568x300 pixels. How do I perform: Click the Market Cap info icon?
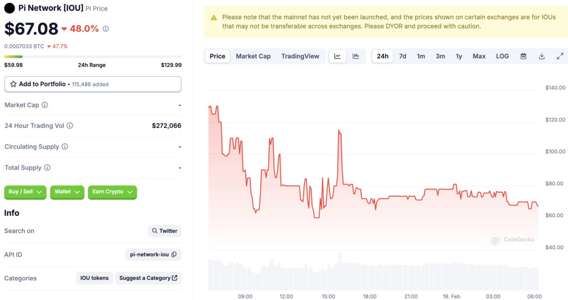click(44, 105)
